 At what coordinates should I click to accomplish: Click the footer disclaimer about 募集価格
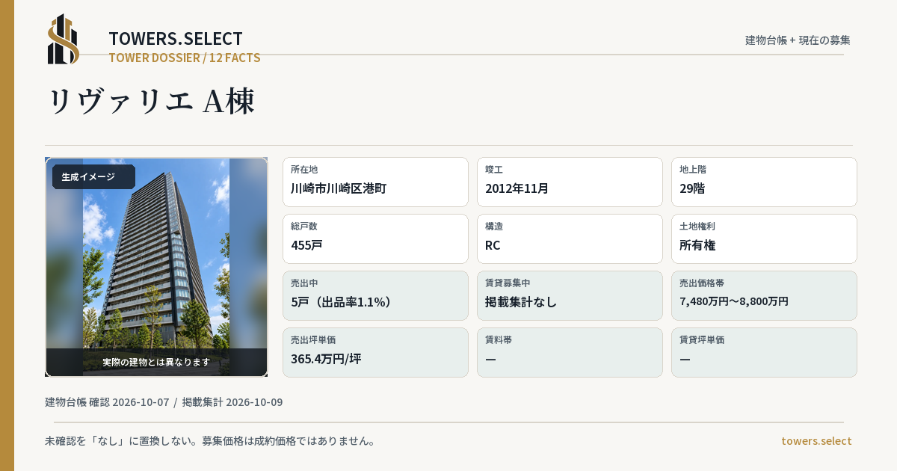point(210,441)
